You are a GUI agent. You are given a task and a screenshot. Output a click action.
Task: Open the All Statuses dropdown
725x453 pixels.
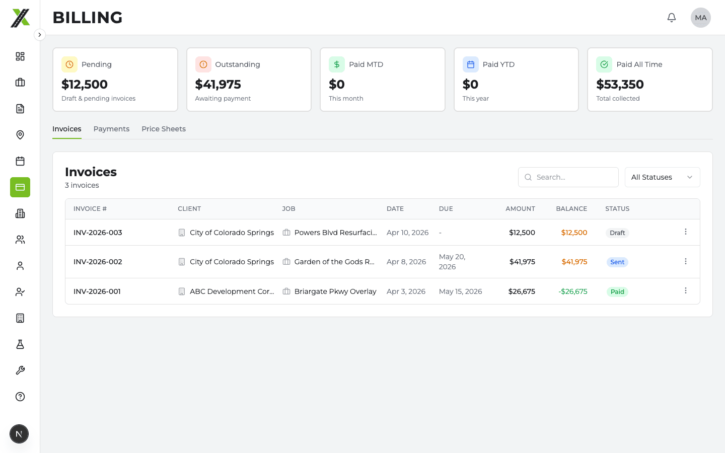(663, 177)
